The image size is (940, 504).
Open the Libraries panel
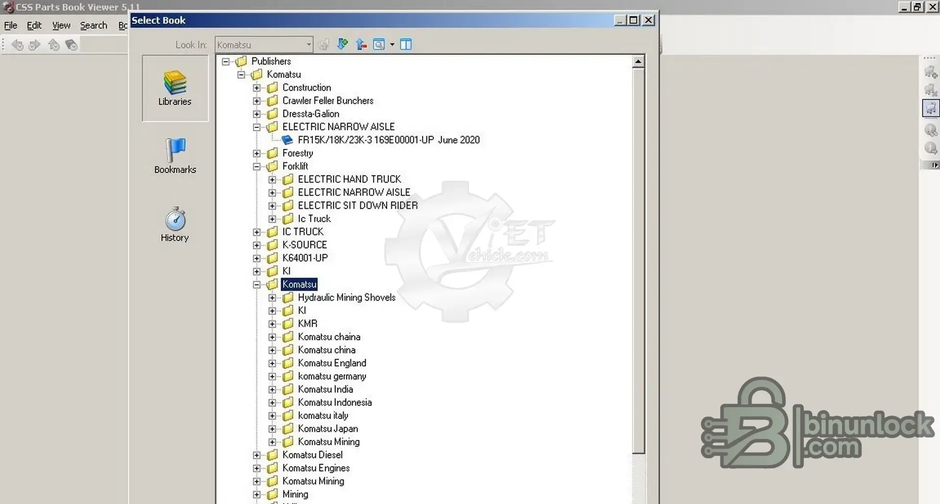click(175, 88)
